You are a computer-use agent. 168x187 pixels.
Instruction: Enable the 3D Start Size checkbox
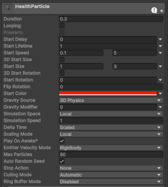click(x=62, y=60)
